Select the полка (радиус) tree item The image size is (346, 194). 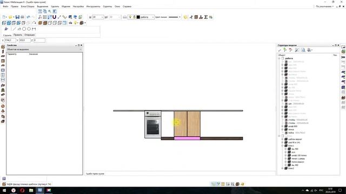[x=298, y=162]
